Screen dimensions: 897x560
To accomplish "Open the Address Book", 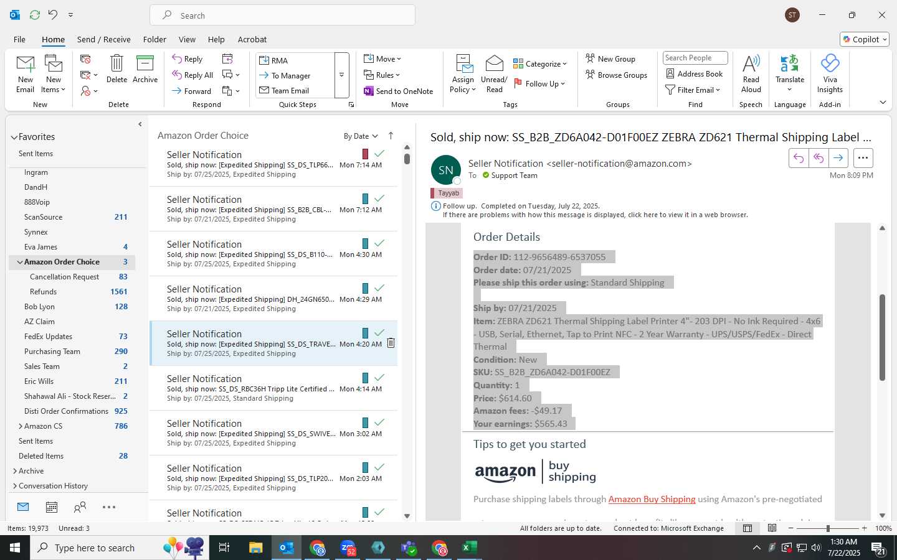I will click(x=695, y=73).
